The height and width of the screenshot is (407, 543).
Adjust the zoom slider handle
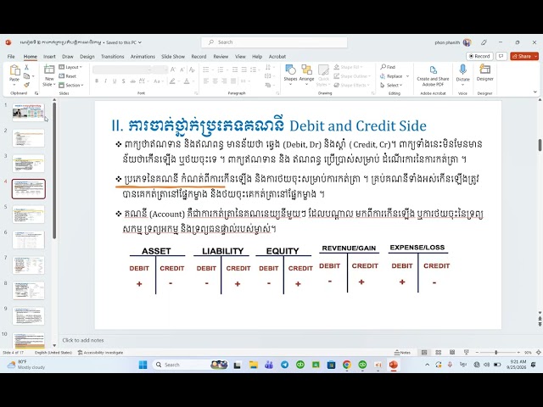(495, 353)
